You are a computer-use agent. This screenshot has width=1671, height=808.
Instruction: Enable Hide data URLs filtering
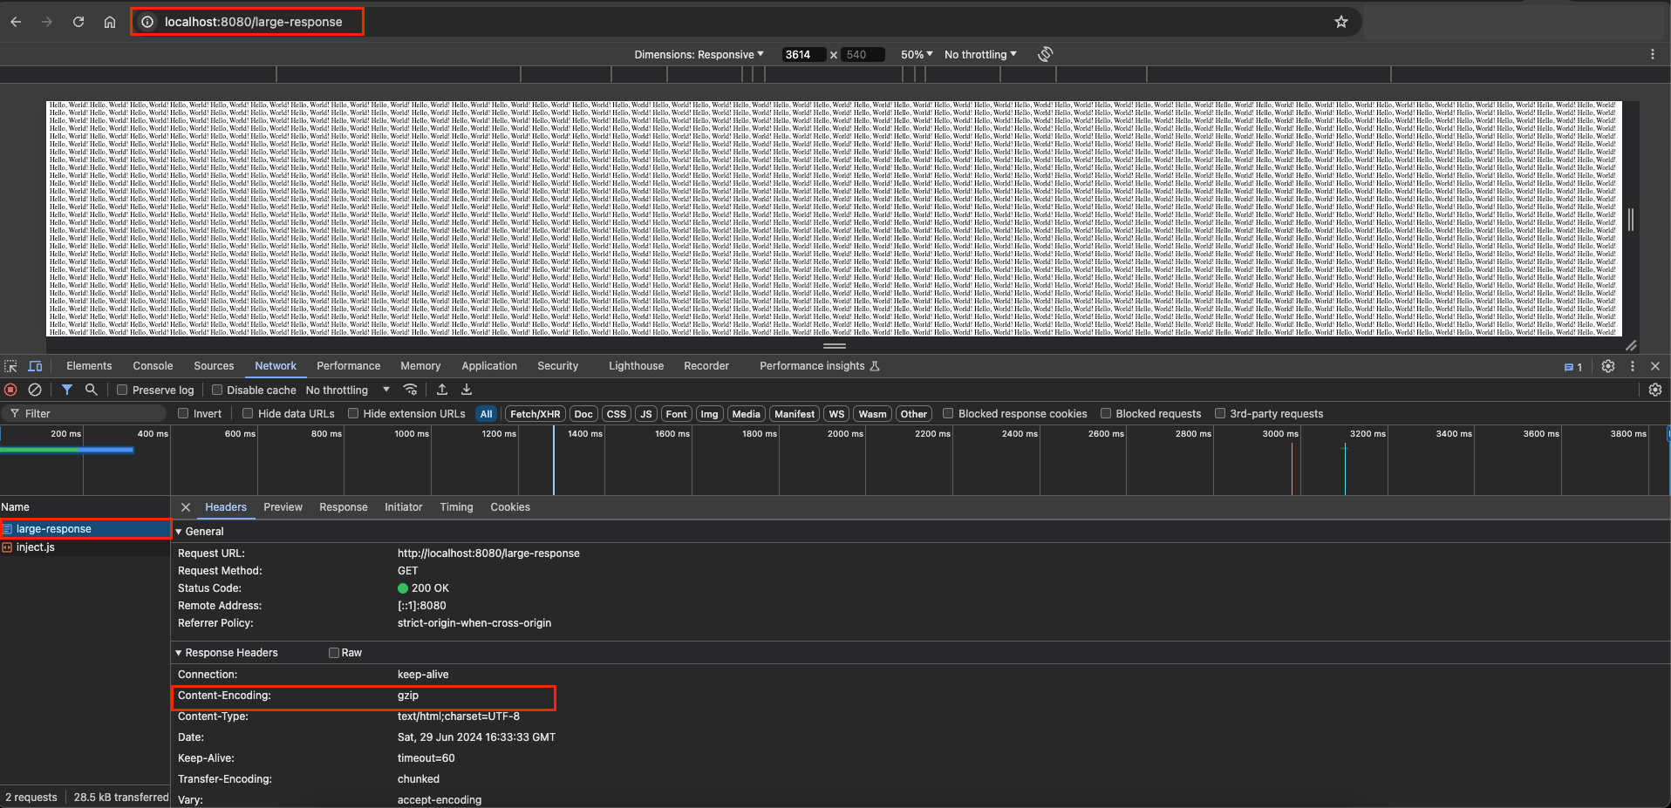[248, 413]
